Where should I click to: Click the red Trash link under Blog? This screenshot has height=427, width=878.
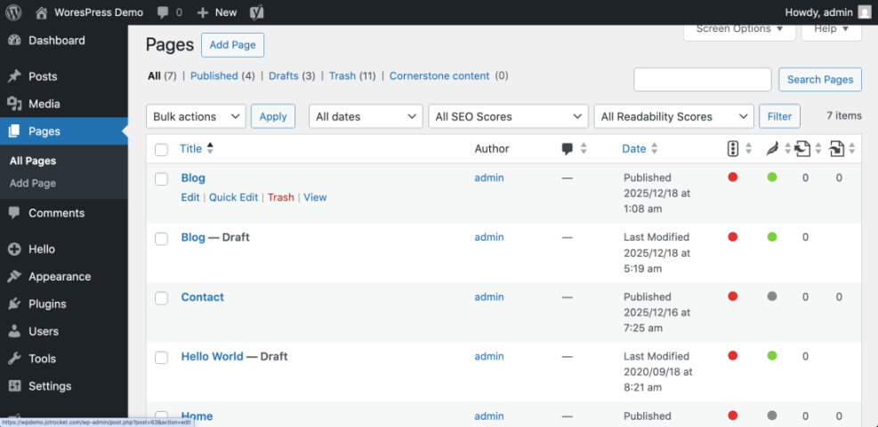(280, 197)
